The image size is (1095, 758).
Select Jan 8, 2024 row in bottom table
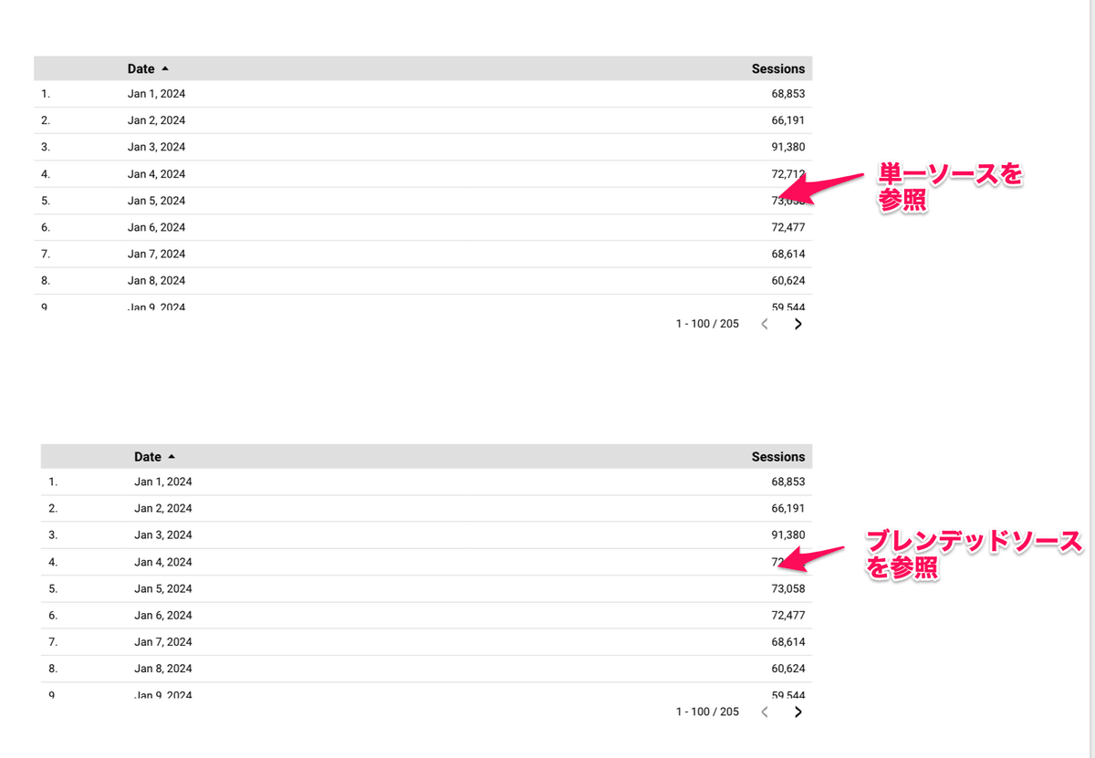[427, 669]
